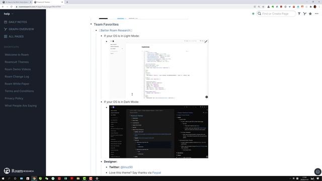
Task: Open the Cortana circle in the taskbar
Action: [x=15, y=178]
